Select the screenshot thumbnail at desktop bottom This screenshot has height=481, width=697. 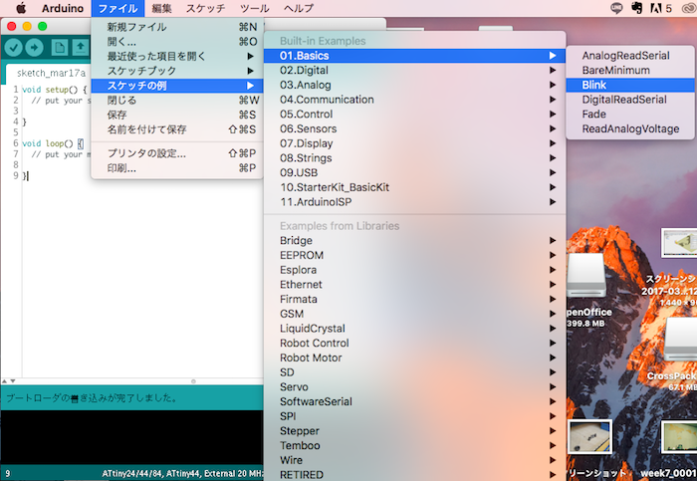pos(589,437)
